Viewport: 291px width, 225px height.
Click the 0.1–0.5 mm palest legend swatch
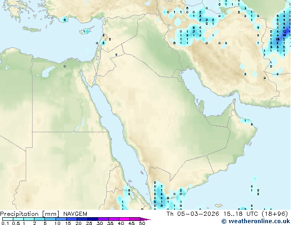(x=8, y=219)
